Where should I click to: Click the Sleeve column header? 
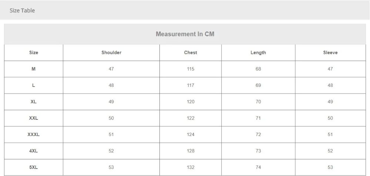tap(330, 53)
